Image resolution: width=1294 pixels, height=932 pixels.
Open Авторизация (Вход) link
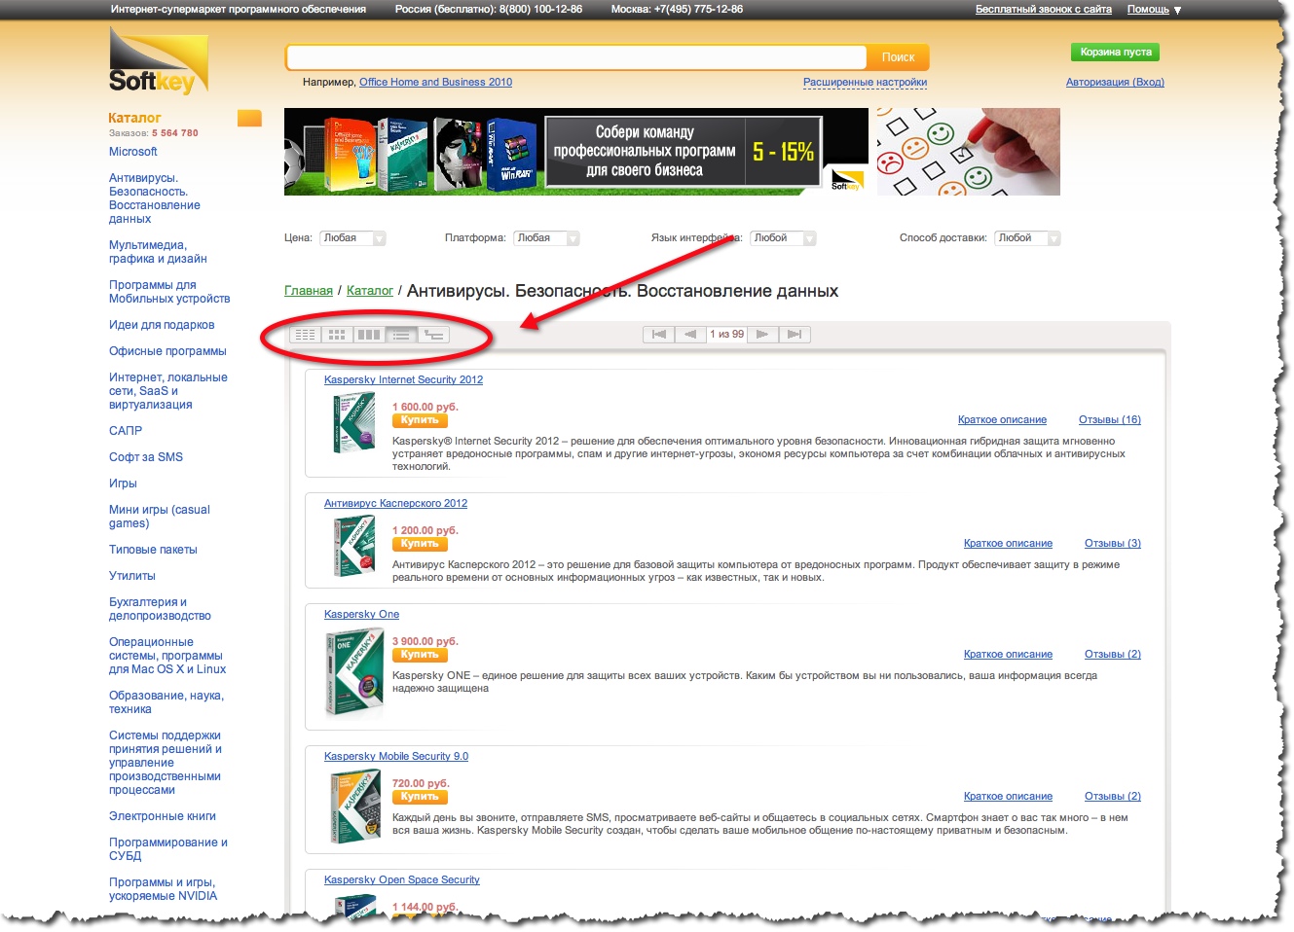point(1115,82)
